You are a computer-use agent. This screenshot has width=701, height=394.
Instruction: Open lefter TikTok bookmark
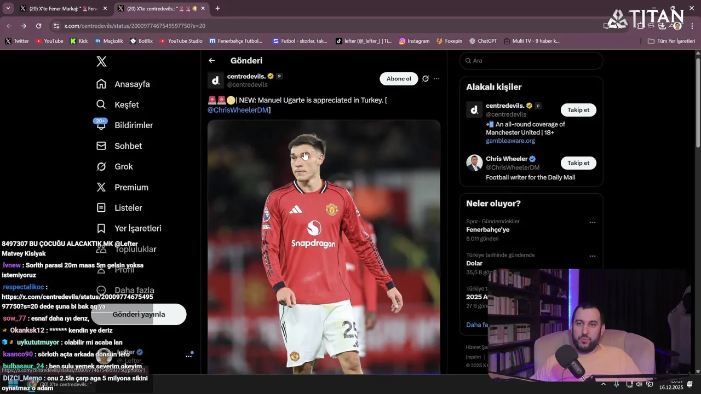coord(364,41)
